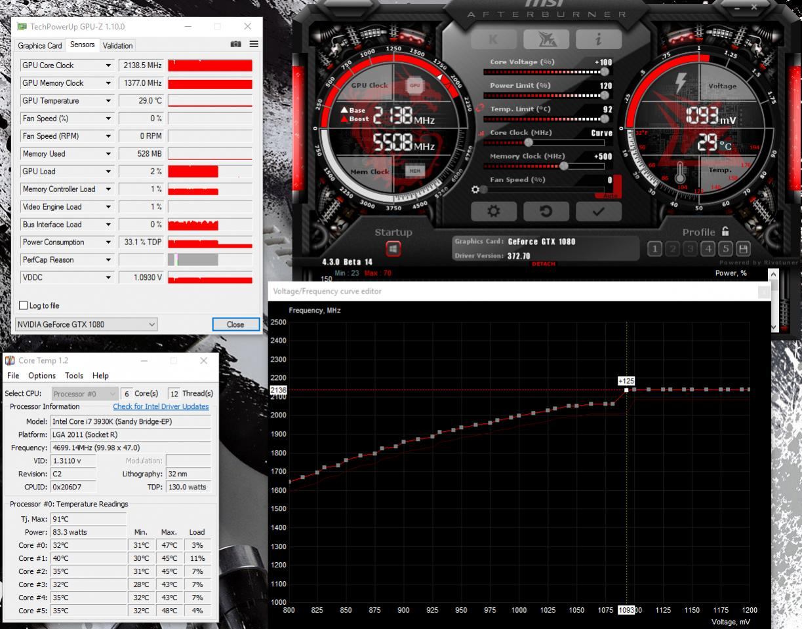The width and height of the screenshot is (802, 629).
Task: Open the GPU Temperature sensor dropdown arrow
Action: click(x=108, y=101)
